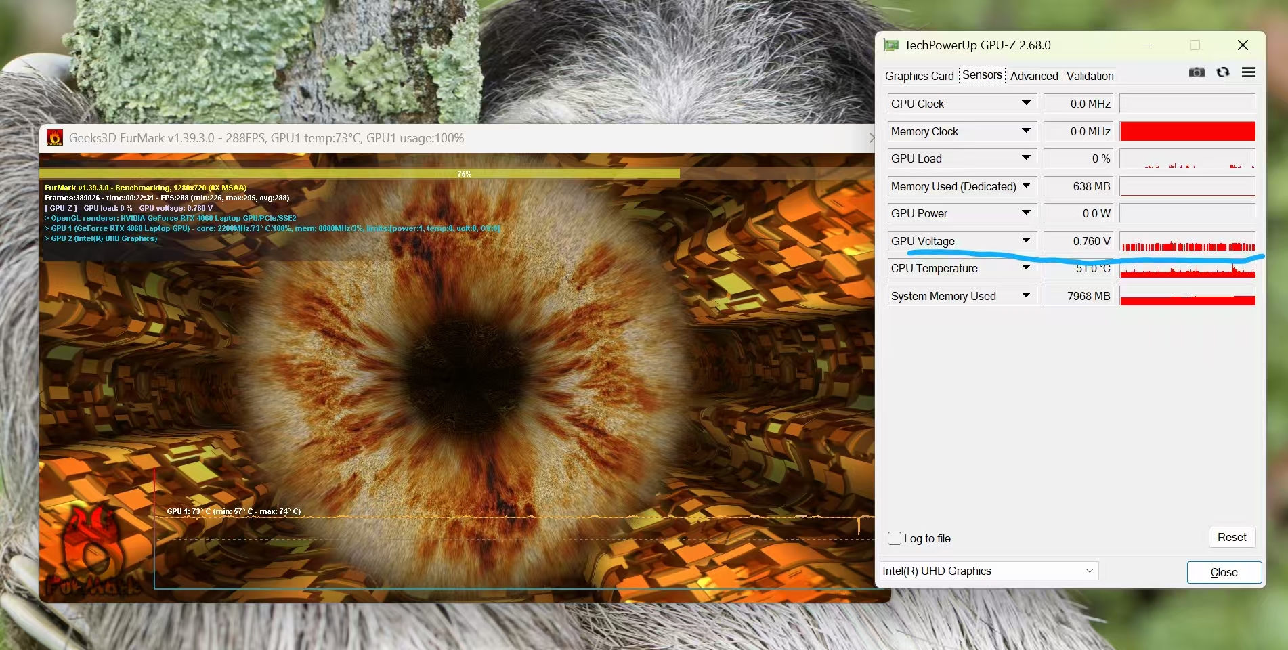Viewport: 1288px width, 650px height.
Task: Click the FurMark GPU 1 temperature graph label
Action: 234,511
